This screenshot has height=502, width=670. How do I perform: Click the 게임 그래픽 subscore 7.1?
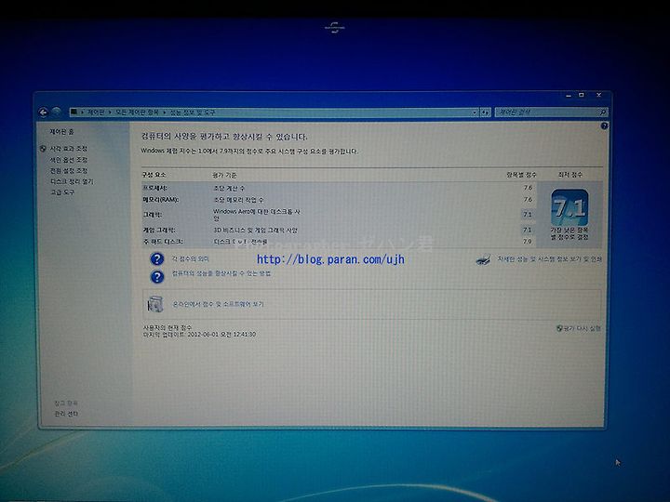[528, 230]
